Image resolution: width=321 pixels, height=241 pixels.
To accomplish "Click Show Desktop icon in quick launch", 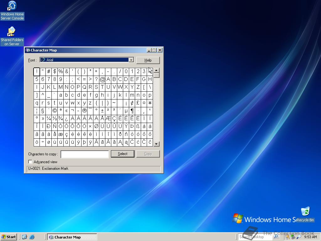I will point(24,237).
